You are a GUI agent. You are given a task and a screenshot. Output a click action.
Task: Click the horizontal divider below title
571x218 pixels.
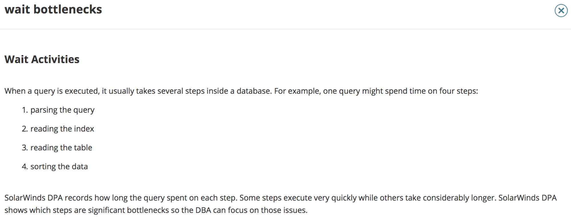pos(285,29)
